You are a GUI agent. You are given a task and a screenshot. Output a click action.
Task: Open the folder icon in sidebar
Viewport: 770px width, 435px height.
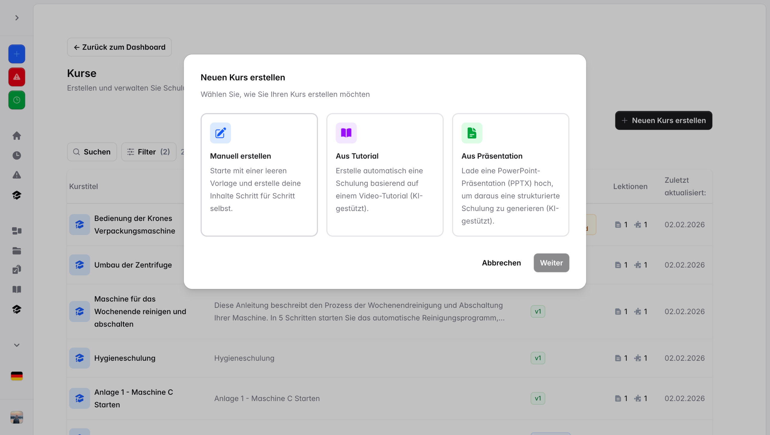coord(17,251)
